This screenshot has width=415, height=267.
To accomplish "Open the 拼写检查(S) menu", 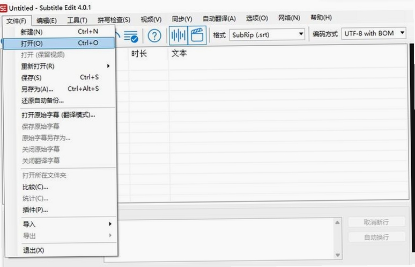I will [114, 20].
